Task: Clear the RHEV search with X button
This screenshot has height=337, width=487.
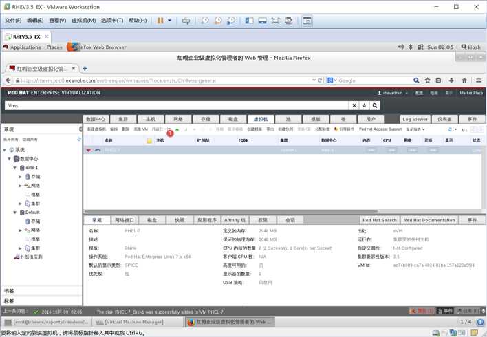Action: pos(354,106)
